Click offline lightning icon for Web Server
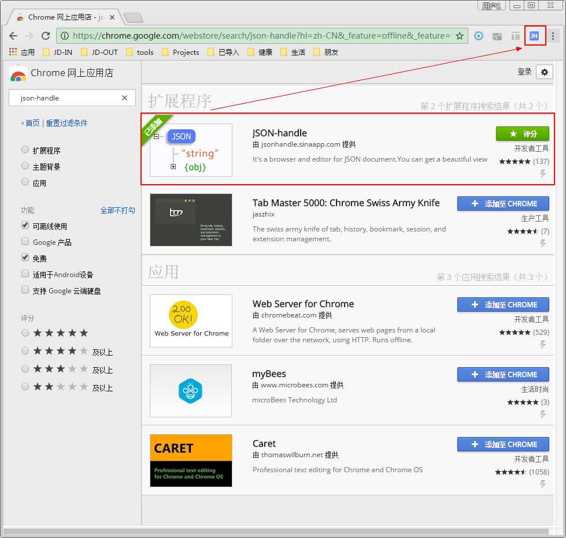566x538 pixels. (x=542, y=345)
